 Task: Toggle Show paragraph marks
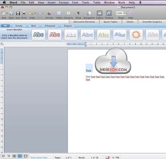pos(78,13)
